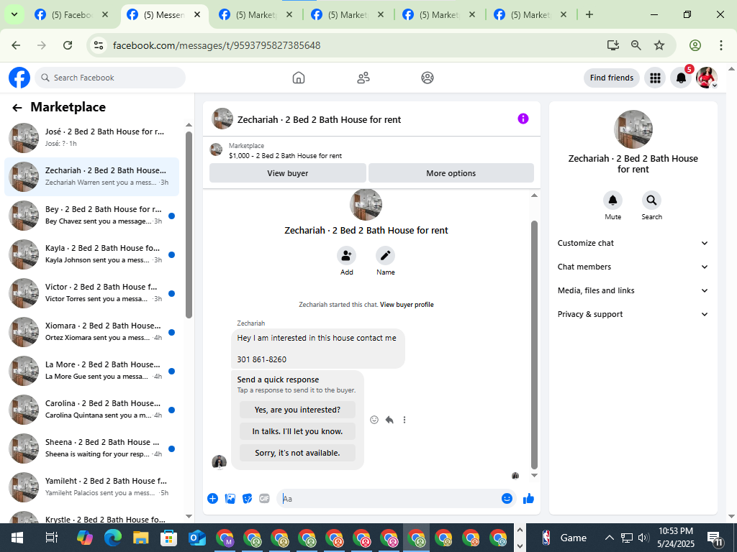Bookmark this page with star icon
Image resolution: width=737 pixels, height=552 pixels.
[659, 45]
